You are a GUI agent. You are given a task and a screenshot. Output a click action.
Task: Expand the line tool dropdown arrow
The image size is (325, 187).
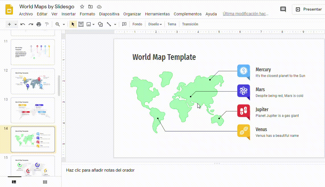click(115, 25)
